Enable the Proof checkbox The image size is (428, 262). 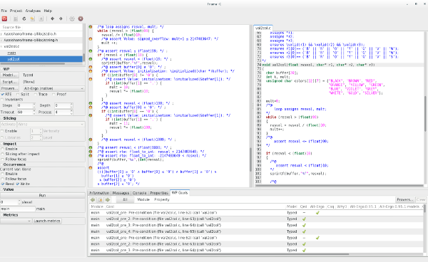(x=53, y=94)
